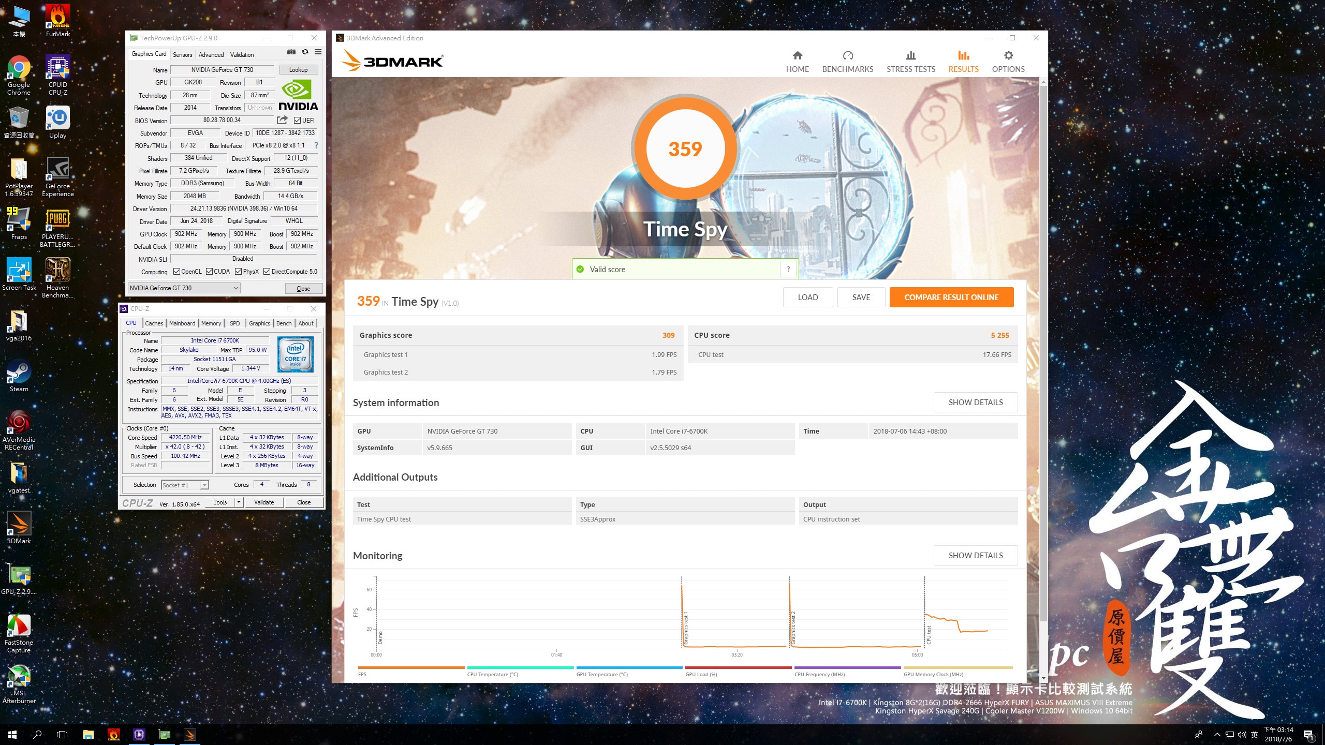Open 3DMark OPTIONS gear

[x=1008, y=62]
